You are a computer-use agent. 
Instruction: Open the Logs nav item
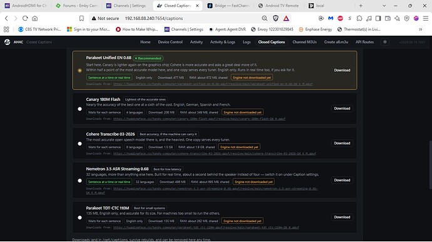coord(247,42)
